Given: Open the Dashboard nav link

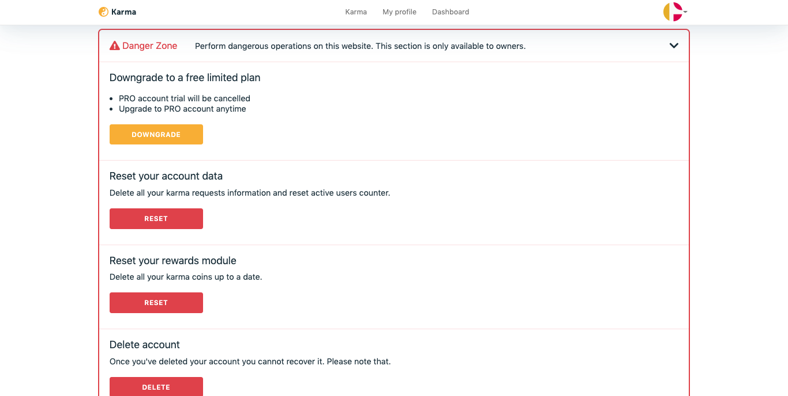Looking at the screenshot, I should pyautogui.click(x=451, y=12).
